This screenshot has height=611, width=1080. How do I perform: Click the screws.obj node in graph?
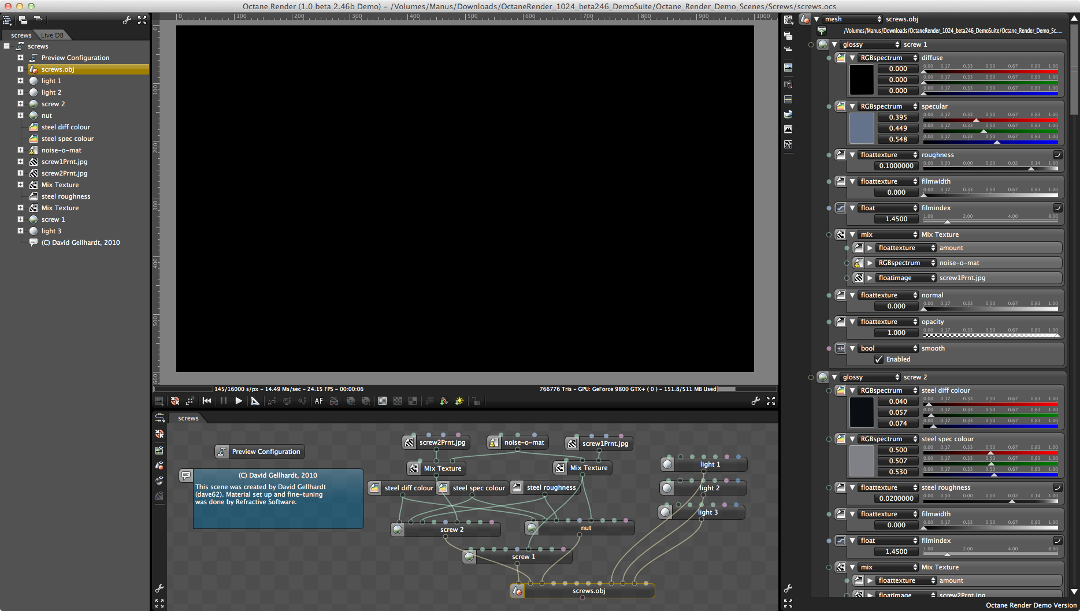pos(582,591)
